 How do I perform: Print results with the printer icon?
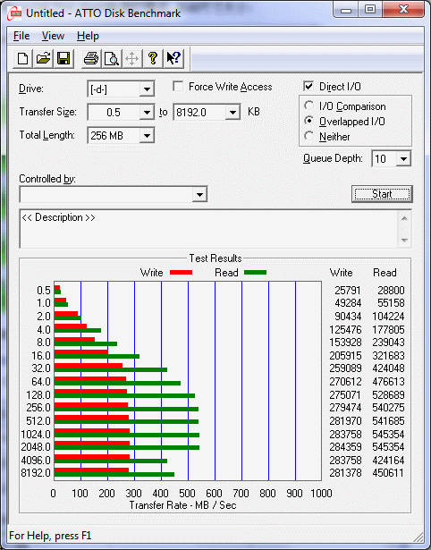(x=91, y=59)
